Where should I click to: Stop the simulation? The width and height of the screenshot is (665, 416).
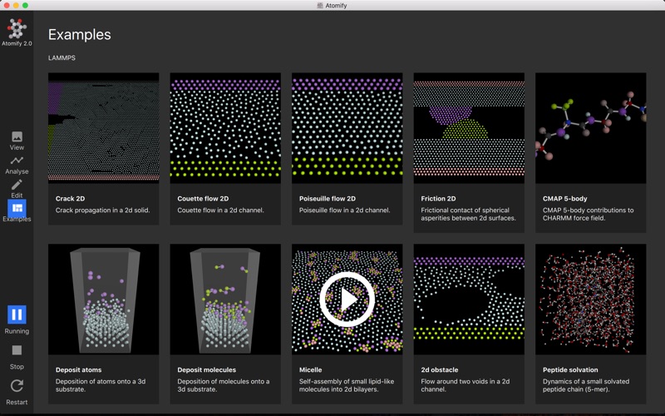tap(17, 350)
